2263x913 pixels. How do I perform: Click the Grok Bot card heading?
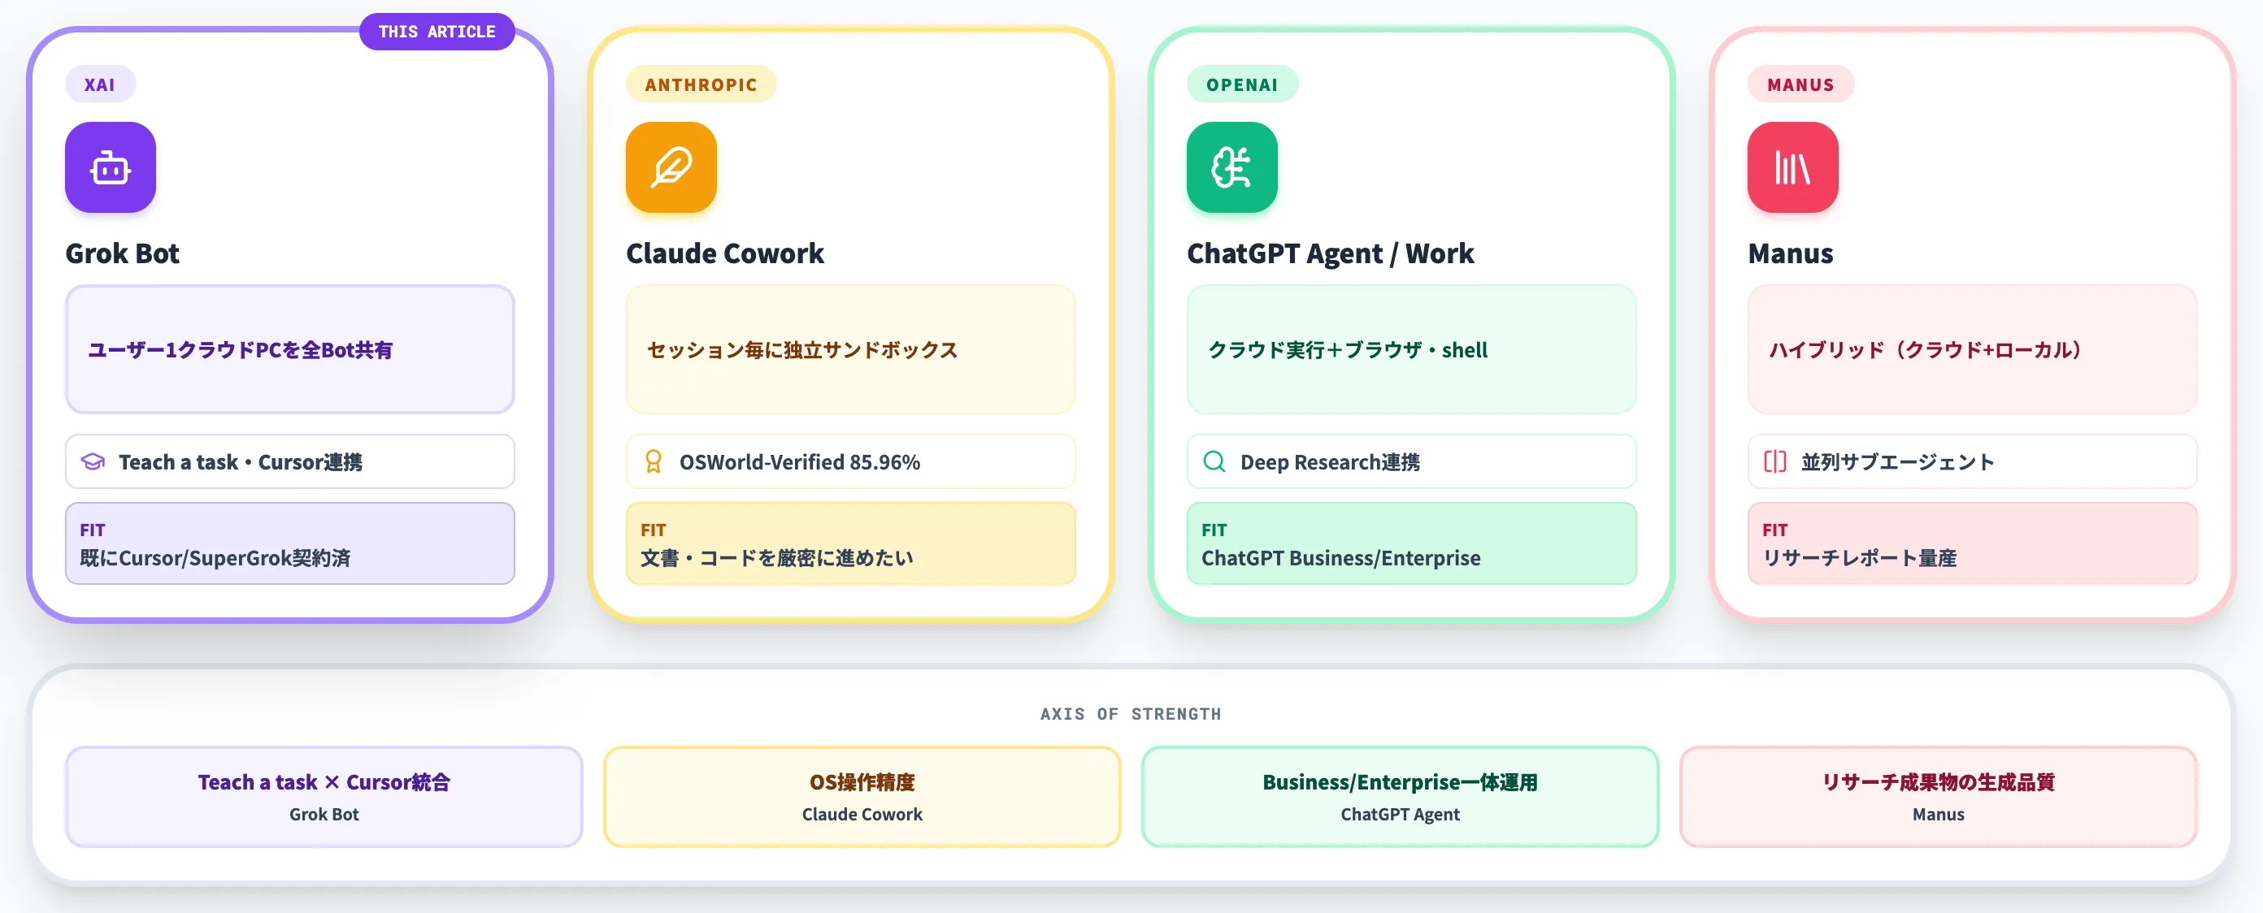click(122, 253)
